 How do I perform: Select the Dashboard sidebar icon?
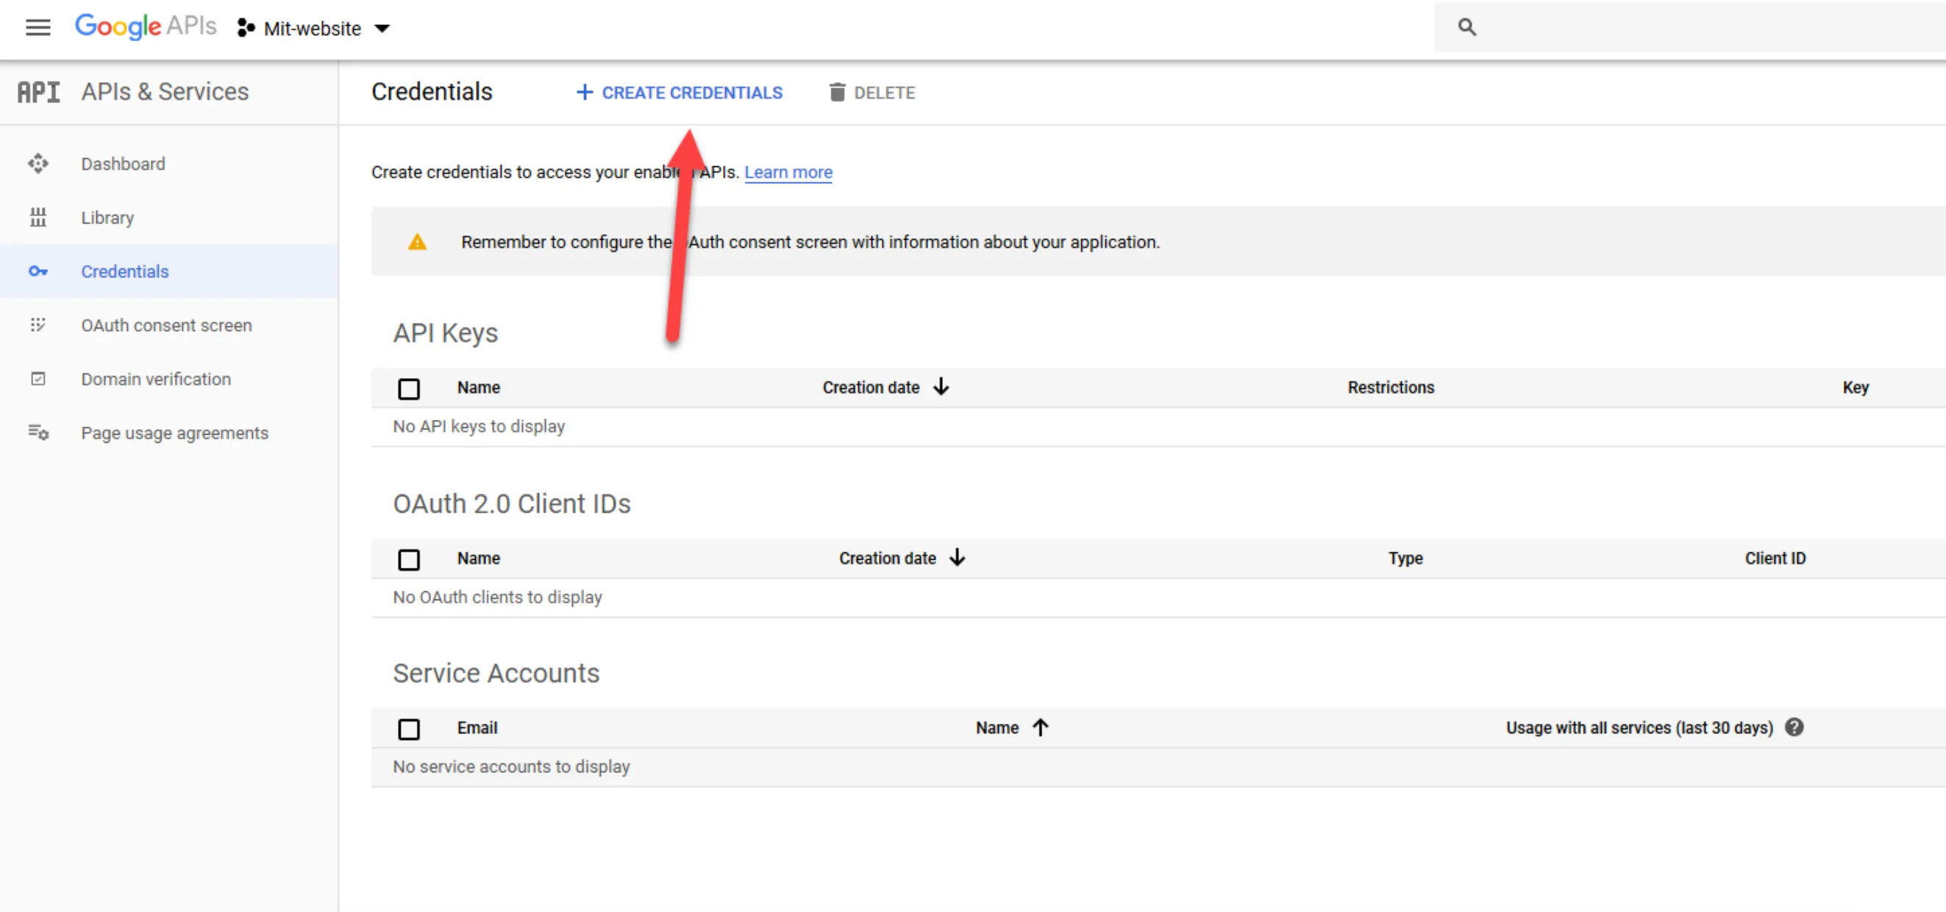coord(38,163)
